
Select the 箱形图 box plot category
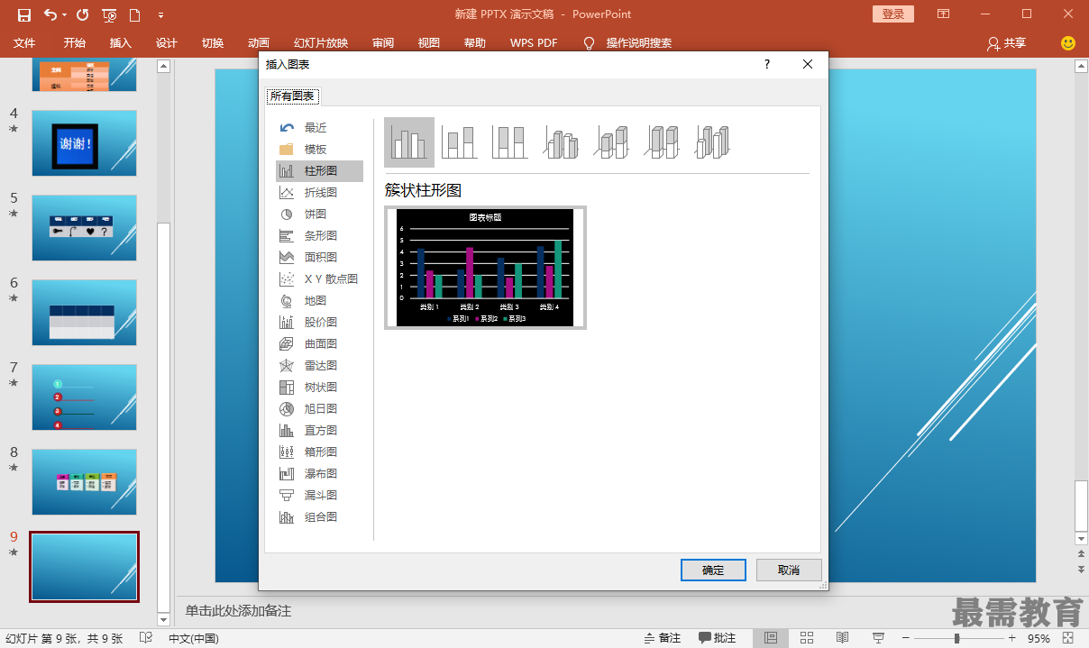(319, 452)
